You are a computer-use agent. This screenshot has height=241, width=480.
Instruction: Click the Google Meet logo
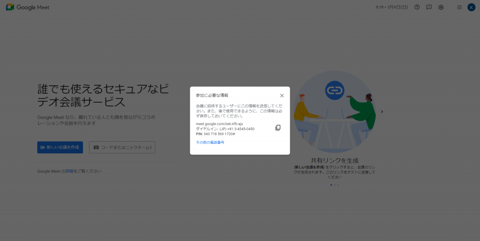[28, 8]
